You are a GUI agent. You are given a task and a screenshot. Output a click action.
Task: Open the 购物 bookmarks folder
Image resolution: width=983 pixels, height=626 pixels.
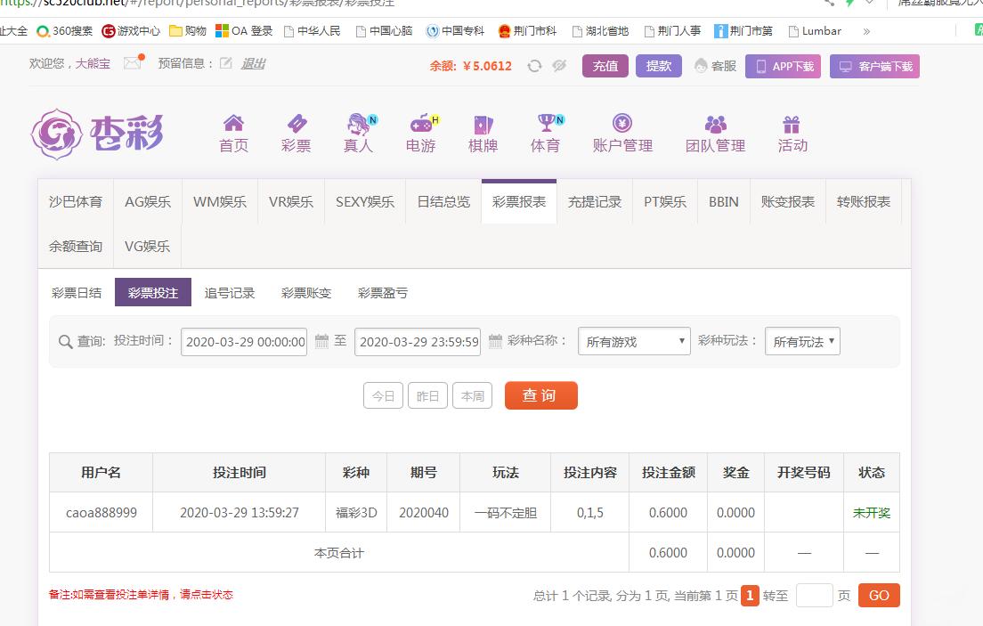pos(188,31)
